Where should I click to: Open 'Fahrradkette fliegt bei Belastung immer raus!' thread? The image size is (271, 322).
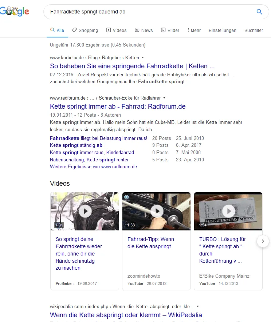pyautogui.click(x=99, y=138)
